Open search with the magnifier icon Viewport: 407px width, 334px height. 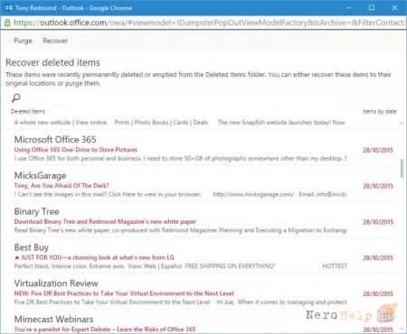click(x=15, y=97)
